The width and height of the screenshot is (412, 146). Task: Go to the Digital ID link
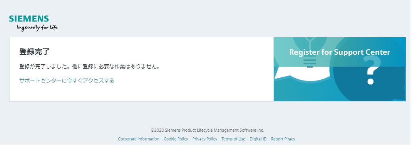tap(258, 139)
